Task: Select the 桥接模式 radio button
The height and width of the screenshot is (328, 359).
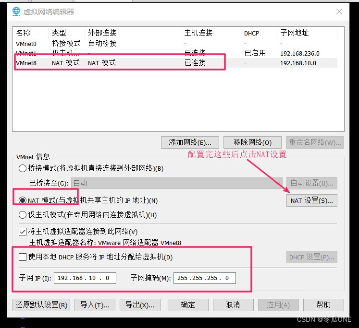Action: (23, 168)
